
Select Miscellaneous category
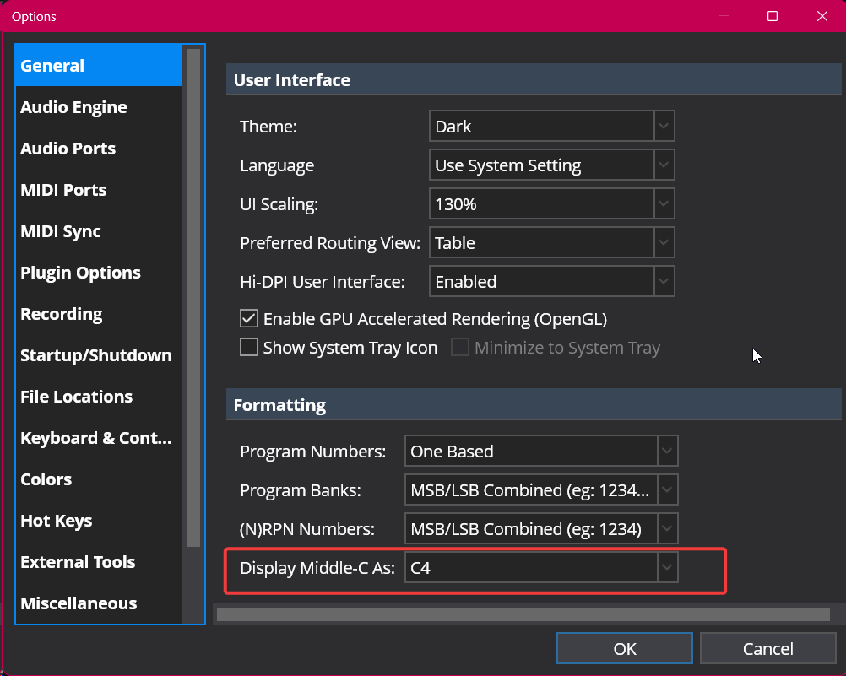point(99,603)
